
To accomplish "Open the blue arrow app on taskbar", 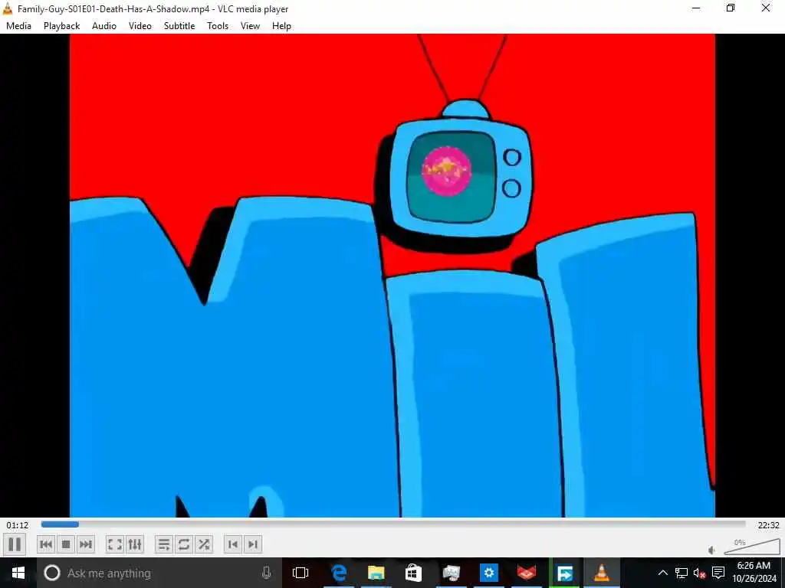I will pos(564,573).
